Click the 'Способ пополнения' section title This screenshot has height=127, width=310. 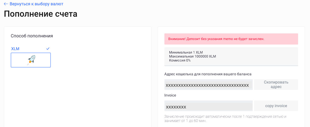32,36
